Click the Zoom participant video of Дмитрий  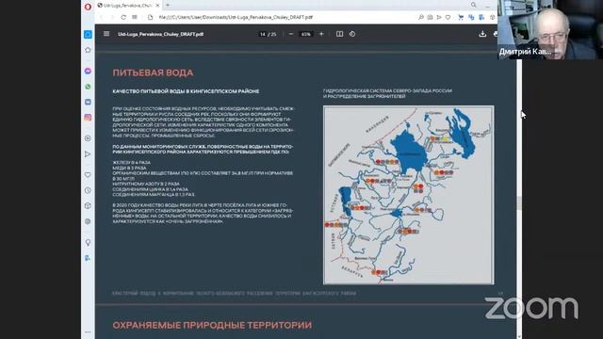(550, 29)
